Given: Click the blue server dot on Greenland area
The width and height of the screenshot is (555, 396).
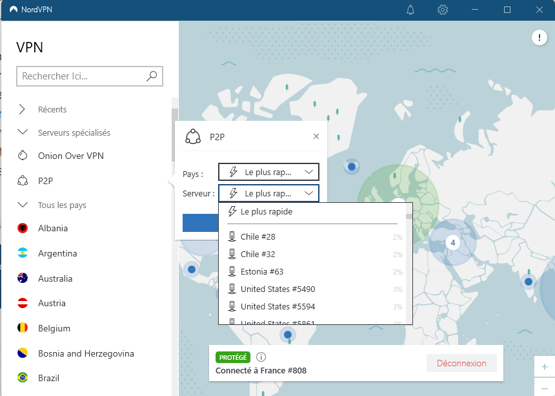Looking at the screenshot, I should (x=352, y=166).
